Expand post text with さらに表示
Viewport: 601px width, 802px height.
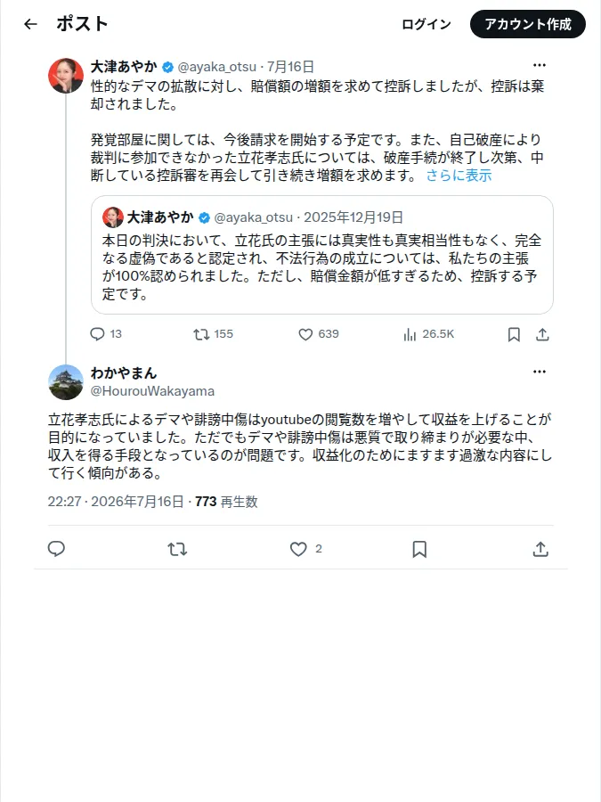pos(459,176)
